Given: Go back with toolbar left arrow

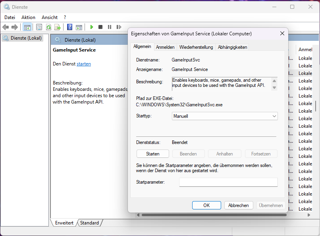Looking at the screenshot, I should coord(6,27).
